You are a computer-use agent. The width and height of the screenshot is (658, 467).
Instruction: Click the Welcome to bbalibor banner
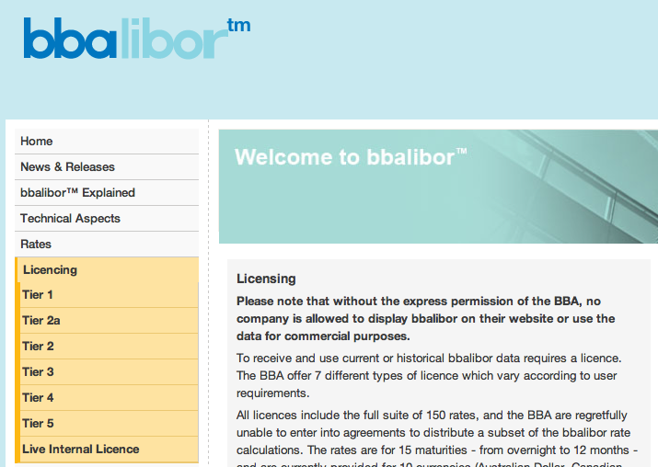pos(438,187)
